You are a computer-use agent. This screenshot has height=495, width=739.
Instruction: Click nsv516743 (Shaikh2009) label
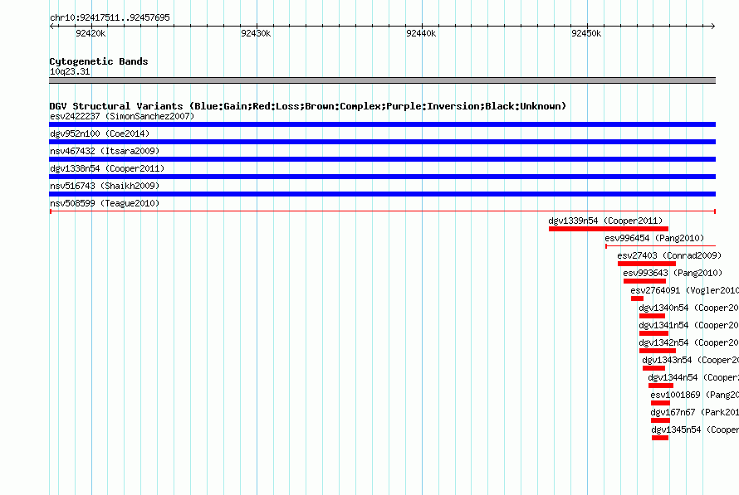click(x=105, y=186)
